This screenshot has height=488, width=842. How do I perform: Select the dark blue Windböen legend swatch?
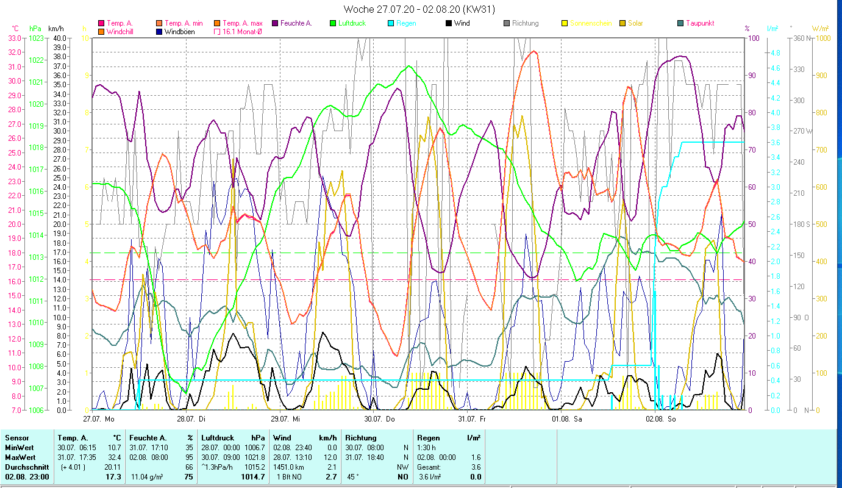[159, 31]
